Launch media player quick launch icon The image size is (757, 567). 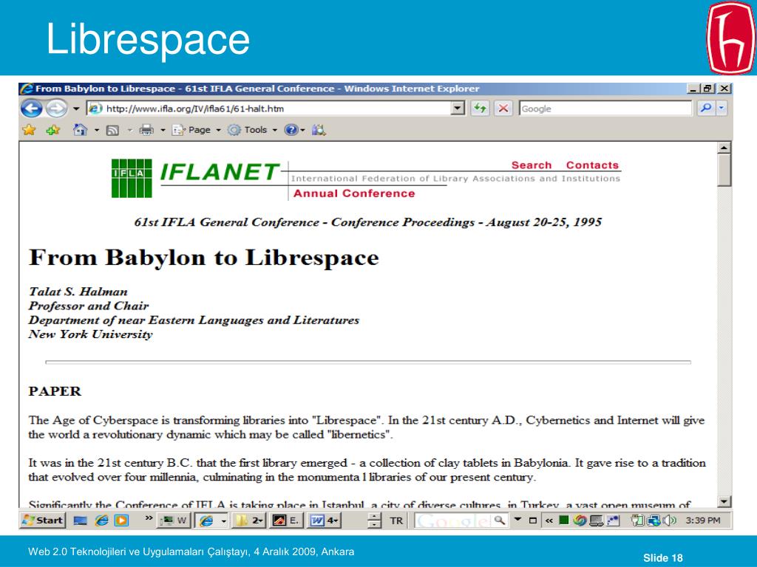point(122,520)
